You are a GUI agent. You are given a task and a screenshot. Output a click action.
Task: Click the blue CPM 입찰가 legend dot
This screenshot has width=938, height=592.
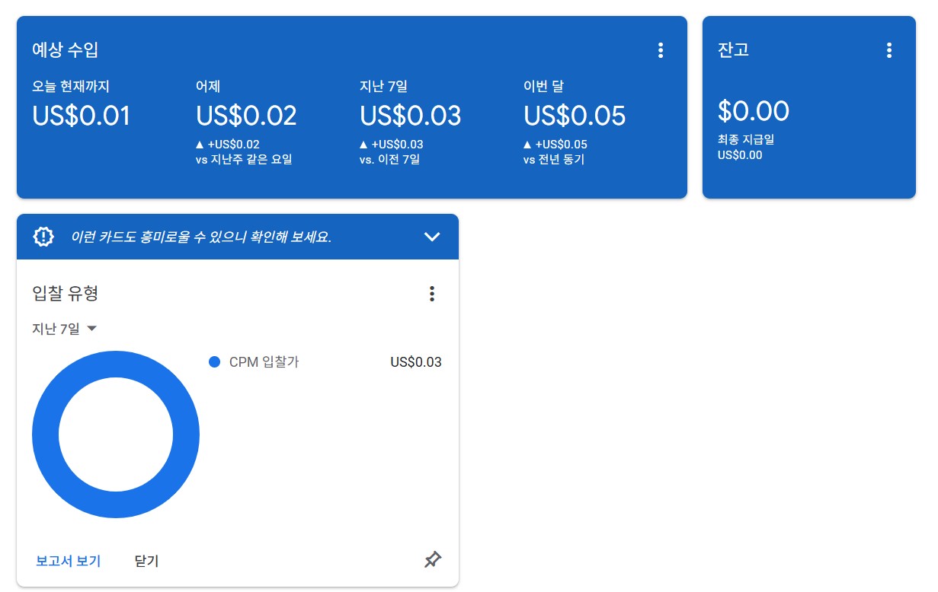pyautogui.click(x=214, y=362)
